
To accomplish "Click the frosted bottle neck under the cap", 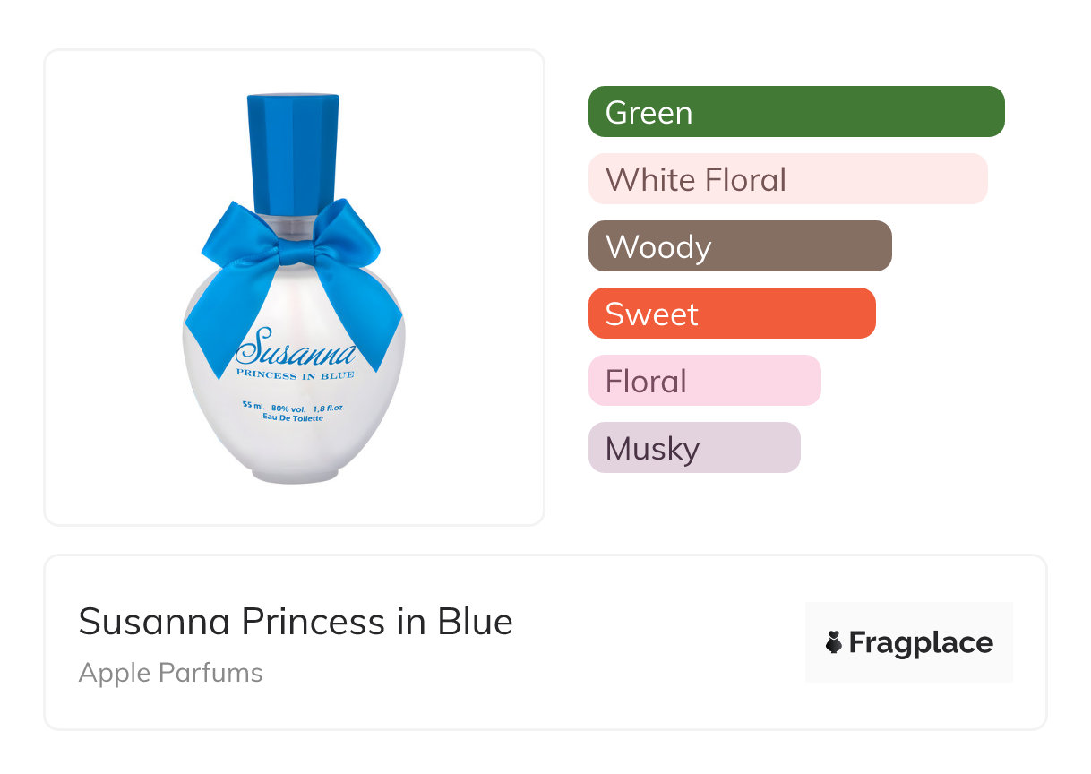I will pyautogui.click(x=294, y=224).
